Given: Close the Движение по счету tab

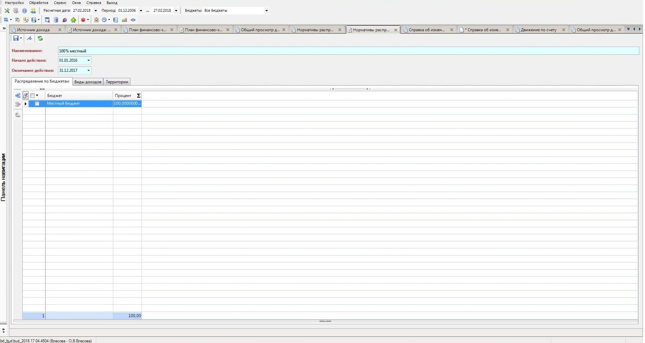Looking at the screenshot, I should [564, 30].
